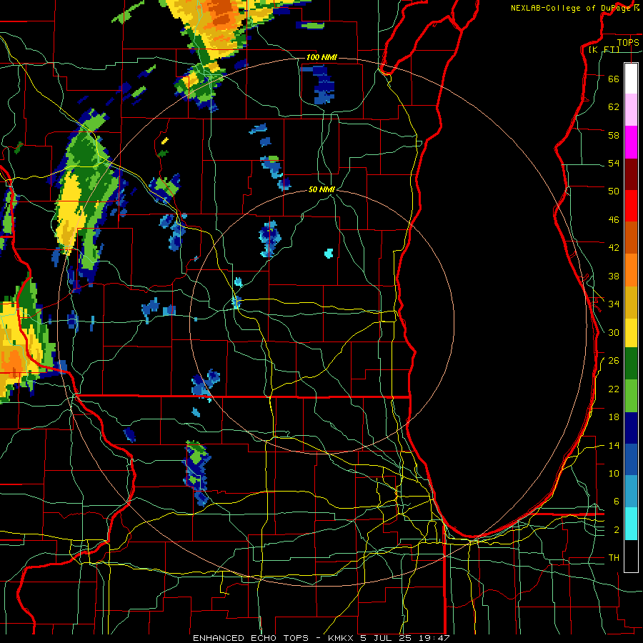
Task: Select the white legend color band
Action: 631,79
